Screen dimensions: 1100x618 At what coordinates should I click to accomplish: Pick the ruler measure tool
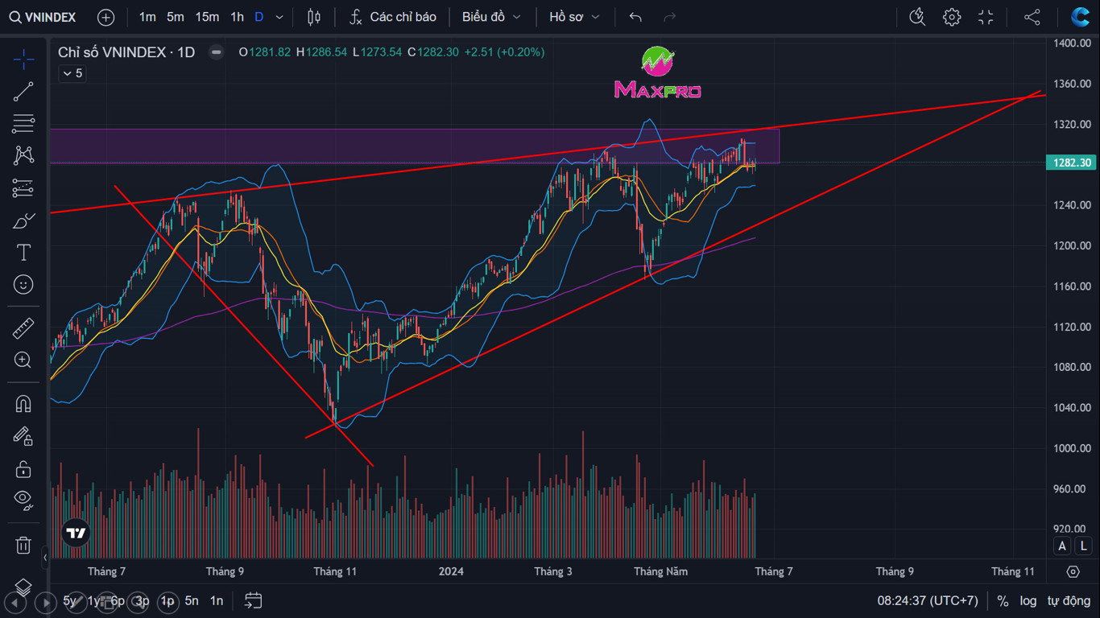pyautogui.click(x=23, y=328)
